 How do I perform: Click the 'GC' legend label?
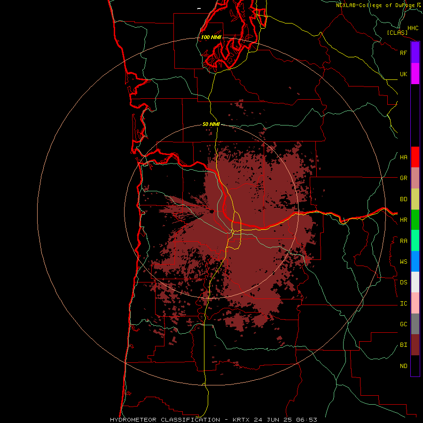point(403,324)
